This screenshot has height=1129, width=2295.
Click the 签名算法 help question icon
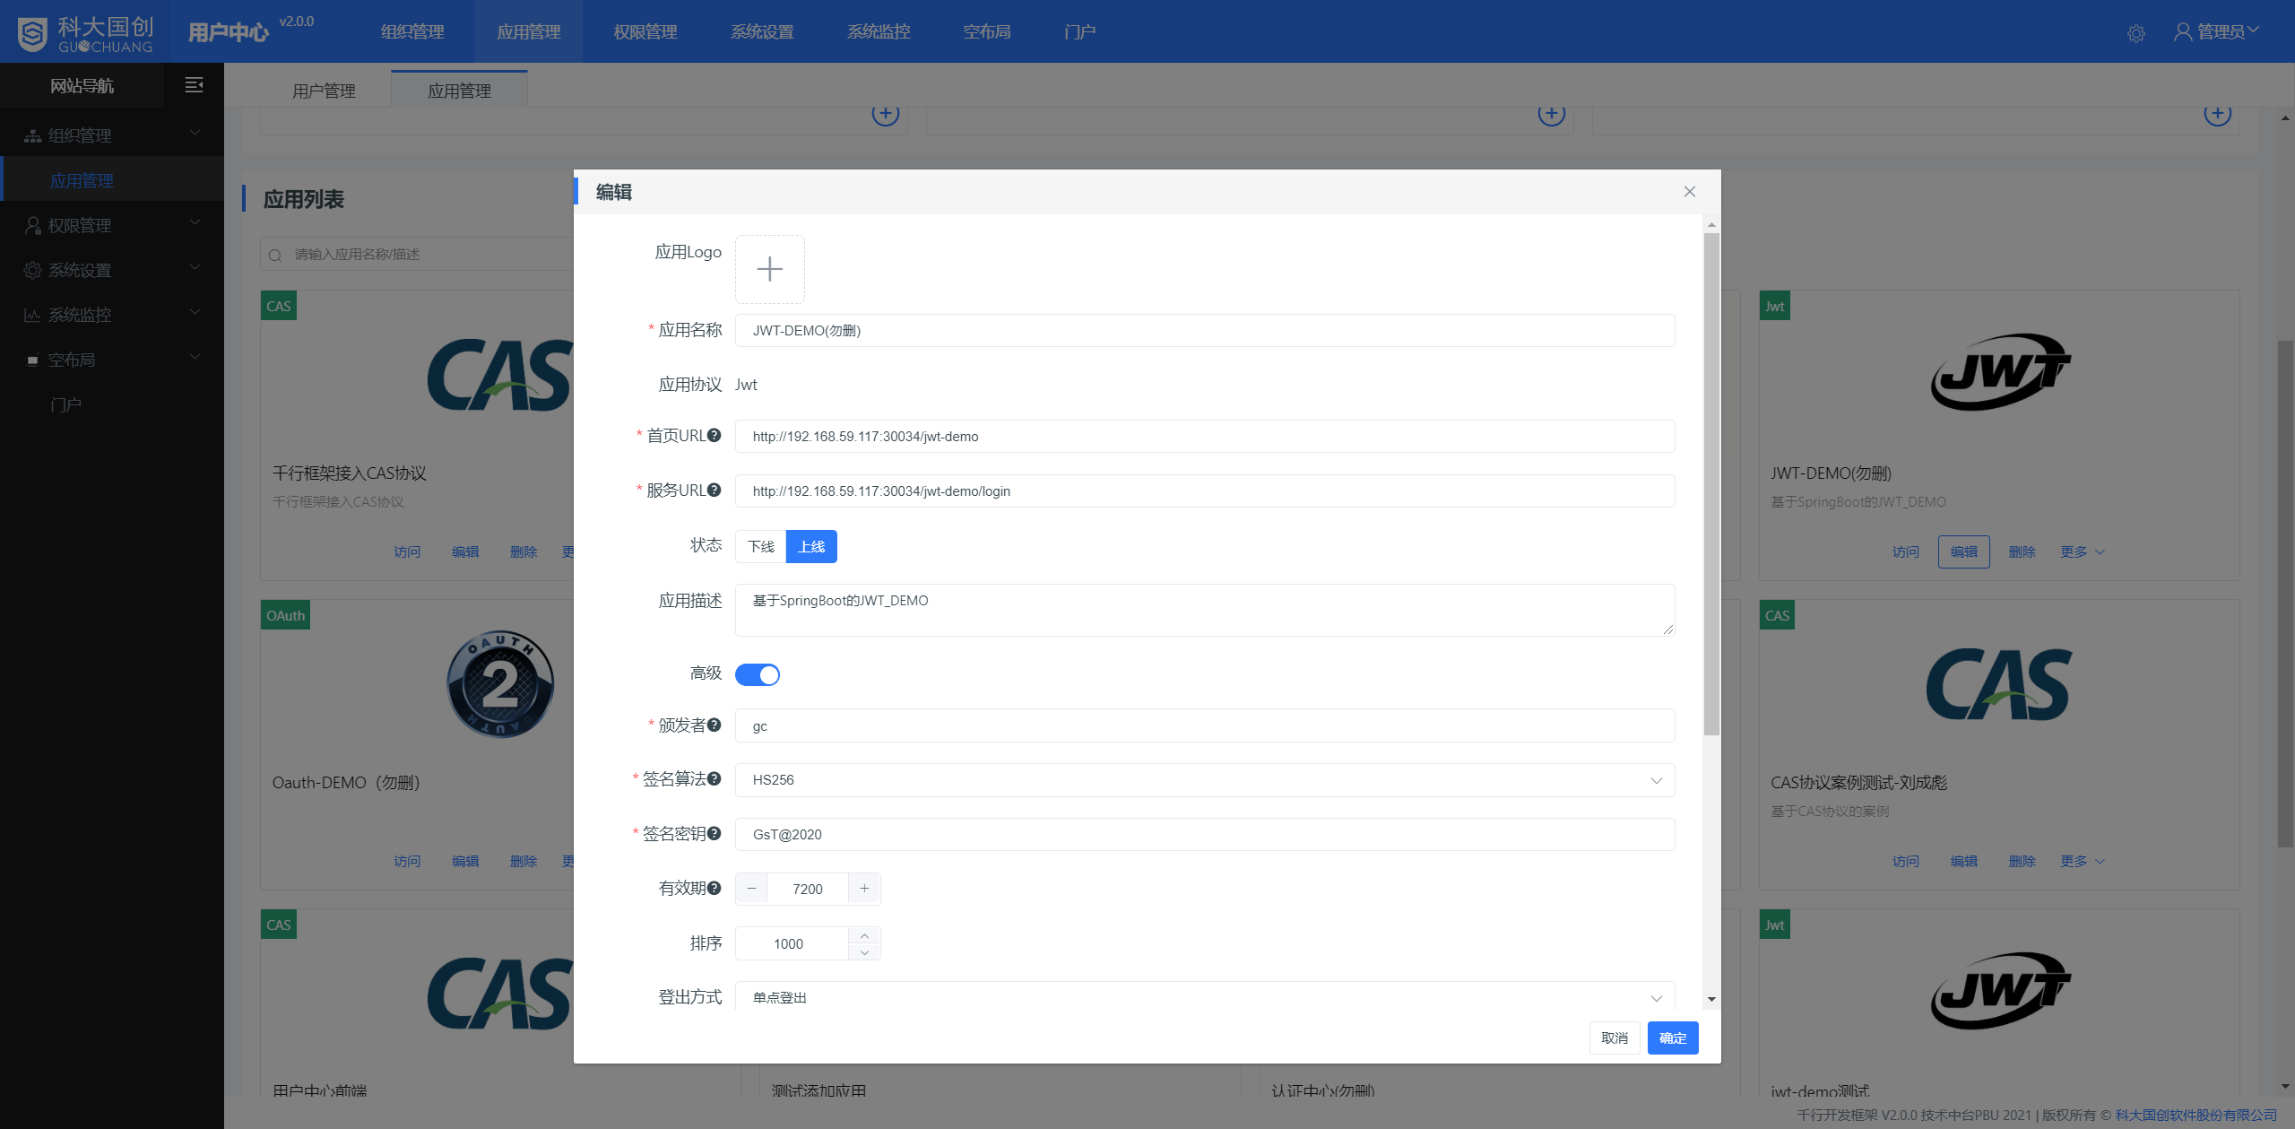(714, 778)
